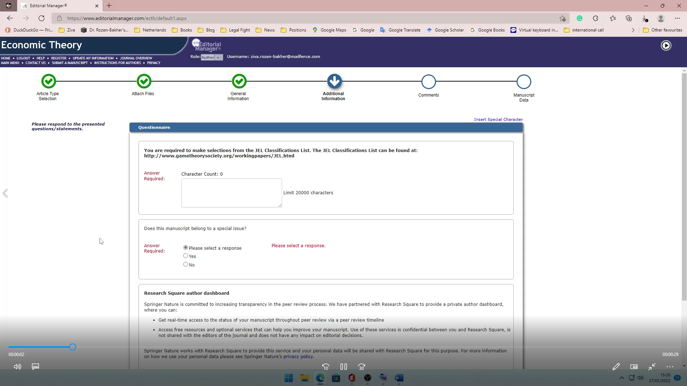
Task: Open the News bookmarks folder
Action: tap(265, 30)
